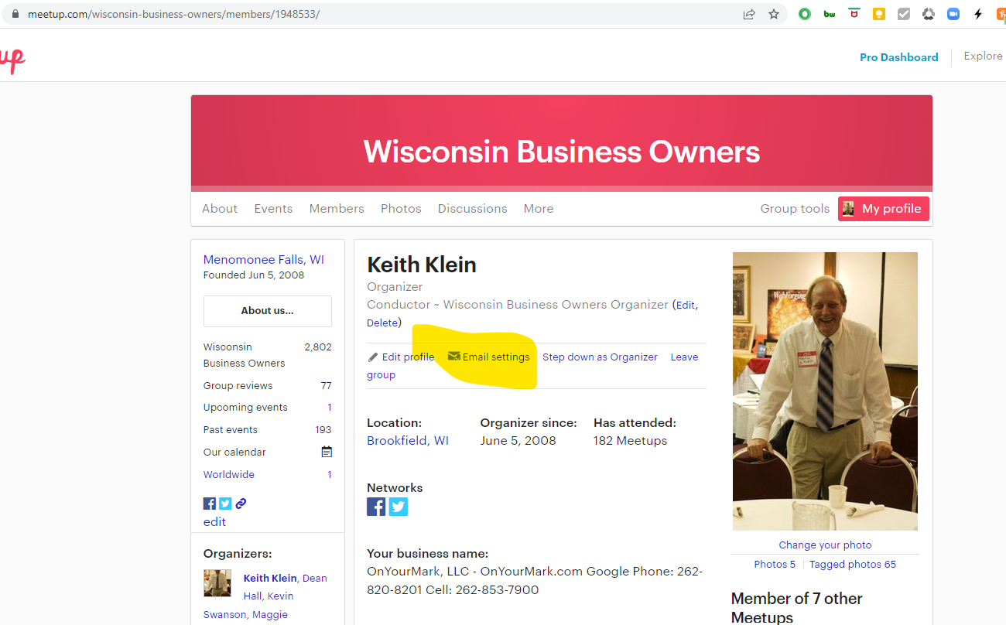
Task: Open Edit profile link
Action: point(408,357)
